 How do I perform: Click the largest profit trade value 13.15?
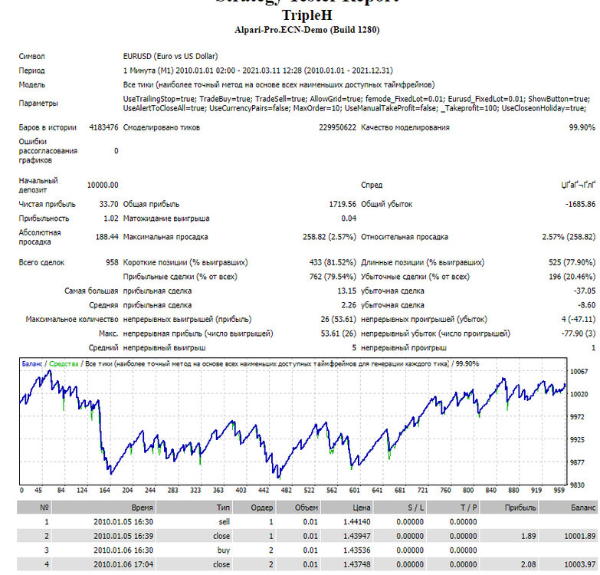pyautogui.click(x=346, y=291)
